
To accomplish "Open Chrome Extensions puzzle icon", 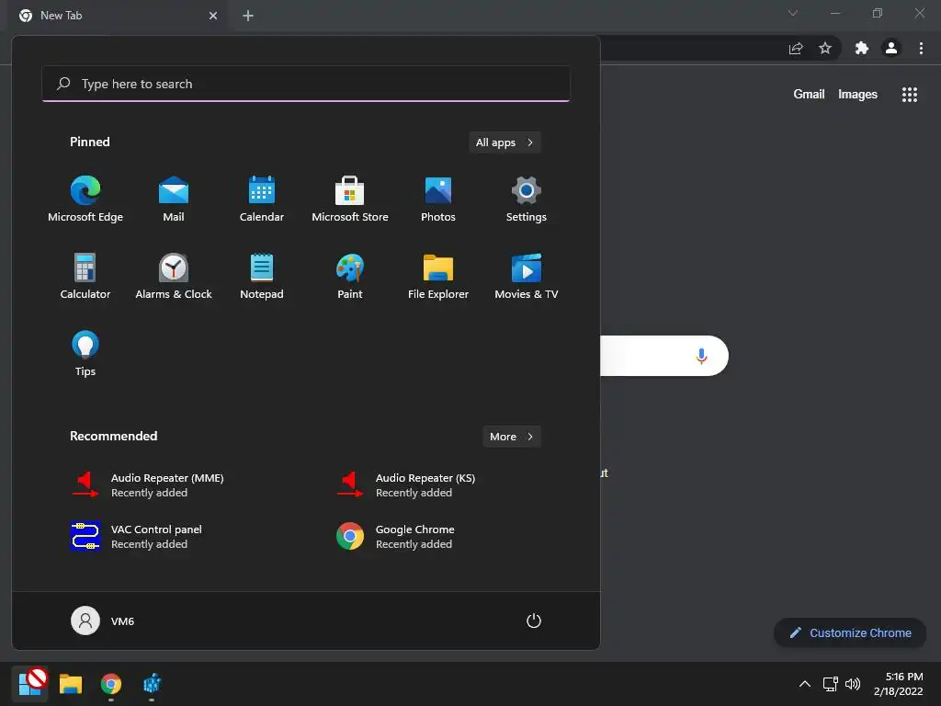I will coord(862,49).
